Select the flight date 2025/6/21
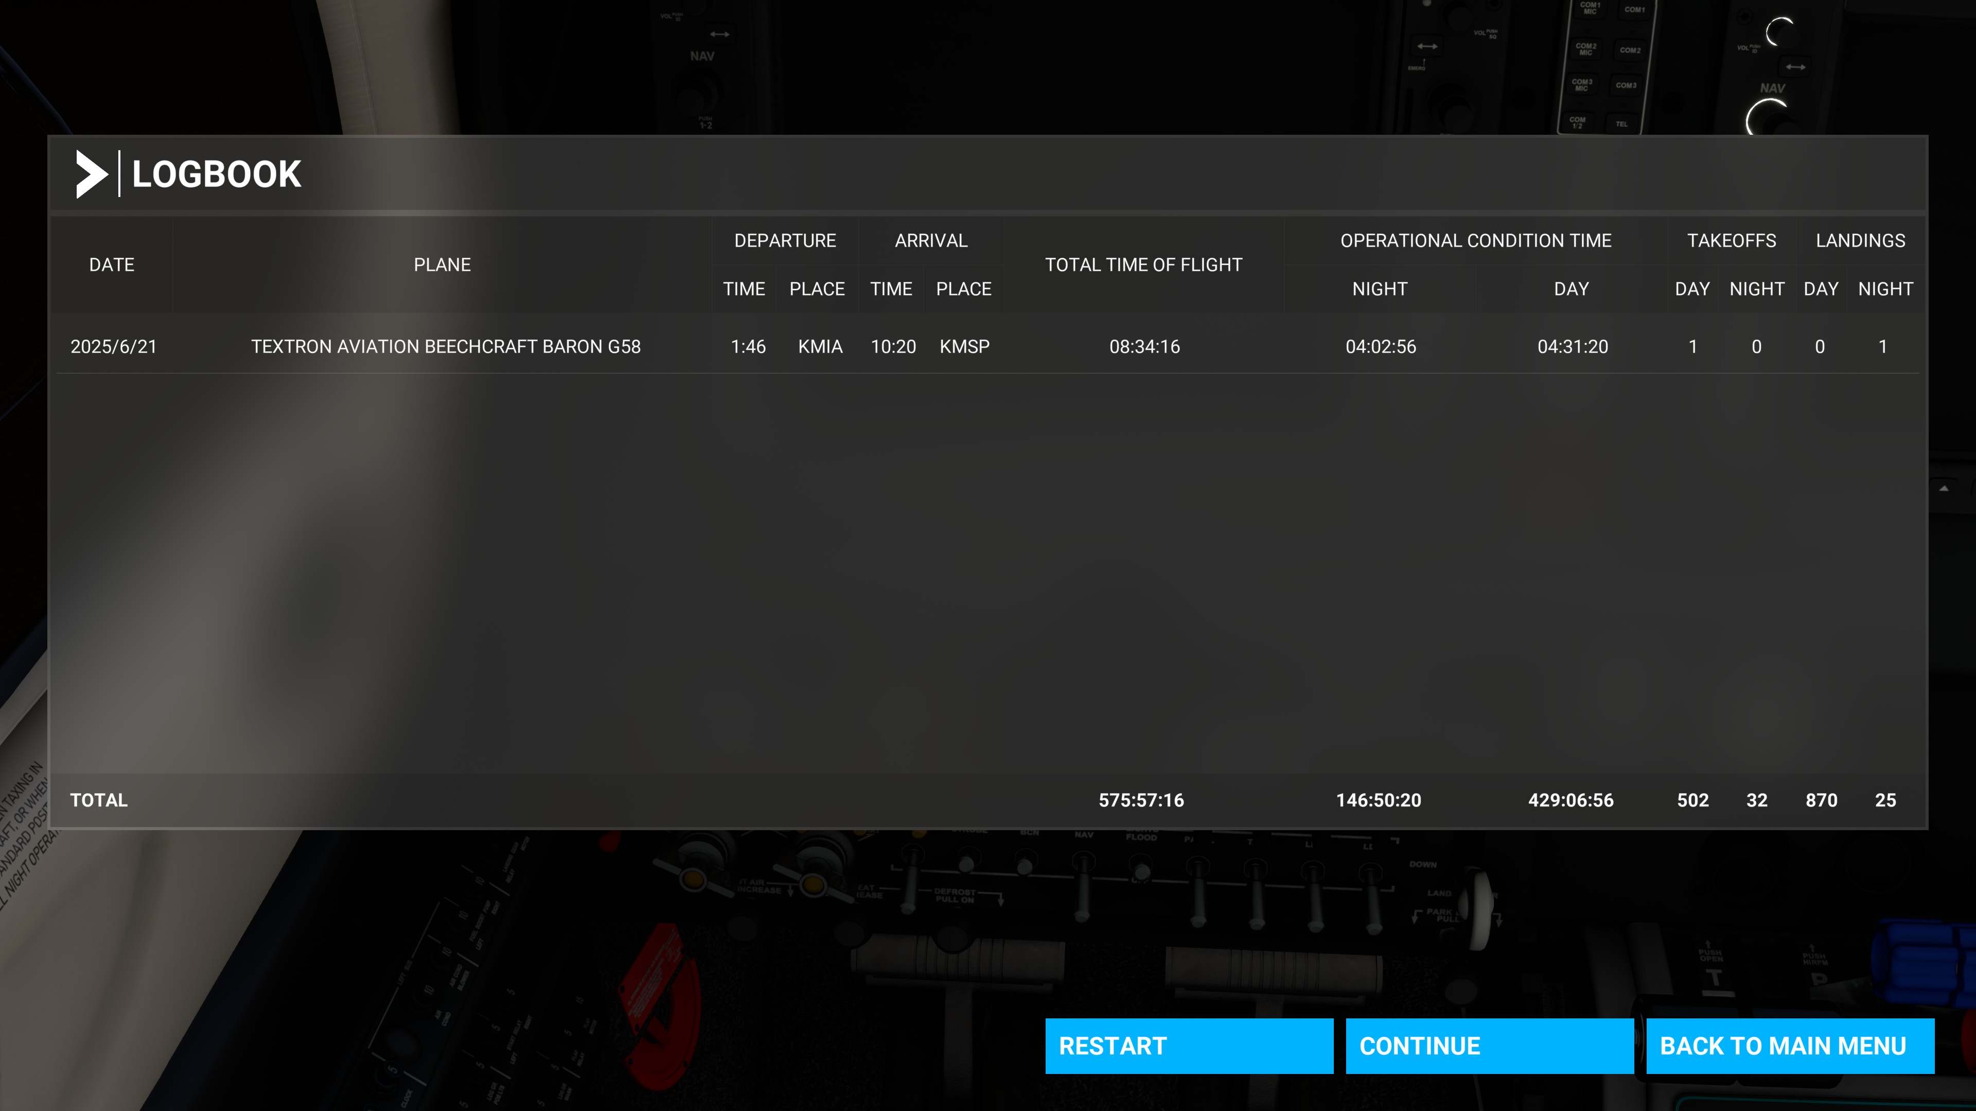 [x=114, y=347]
